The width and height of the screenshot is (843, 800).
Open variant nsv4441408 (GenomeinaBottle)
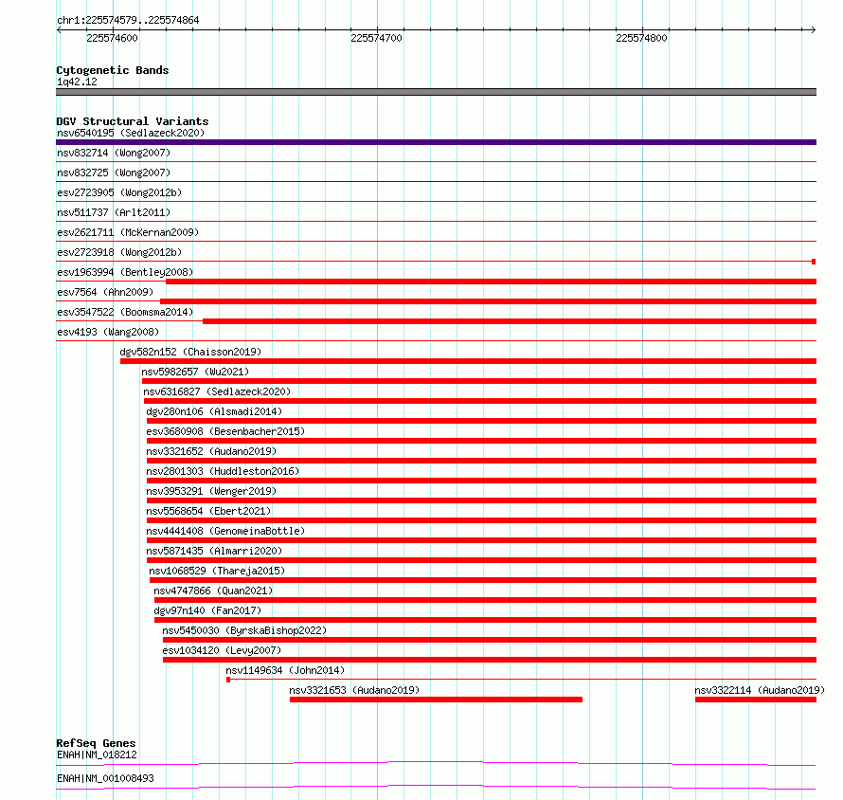point(225,531)
